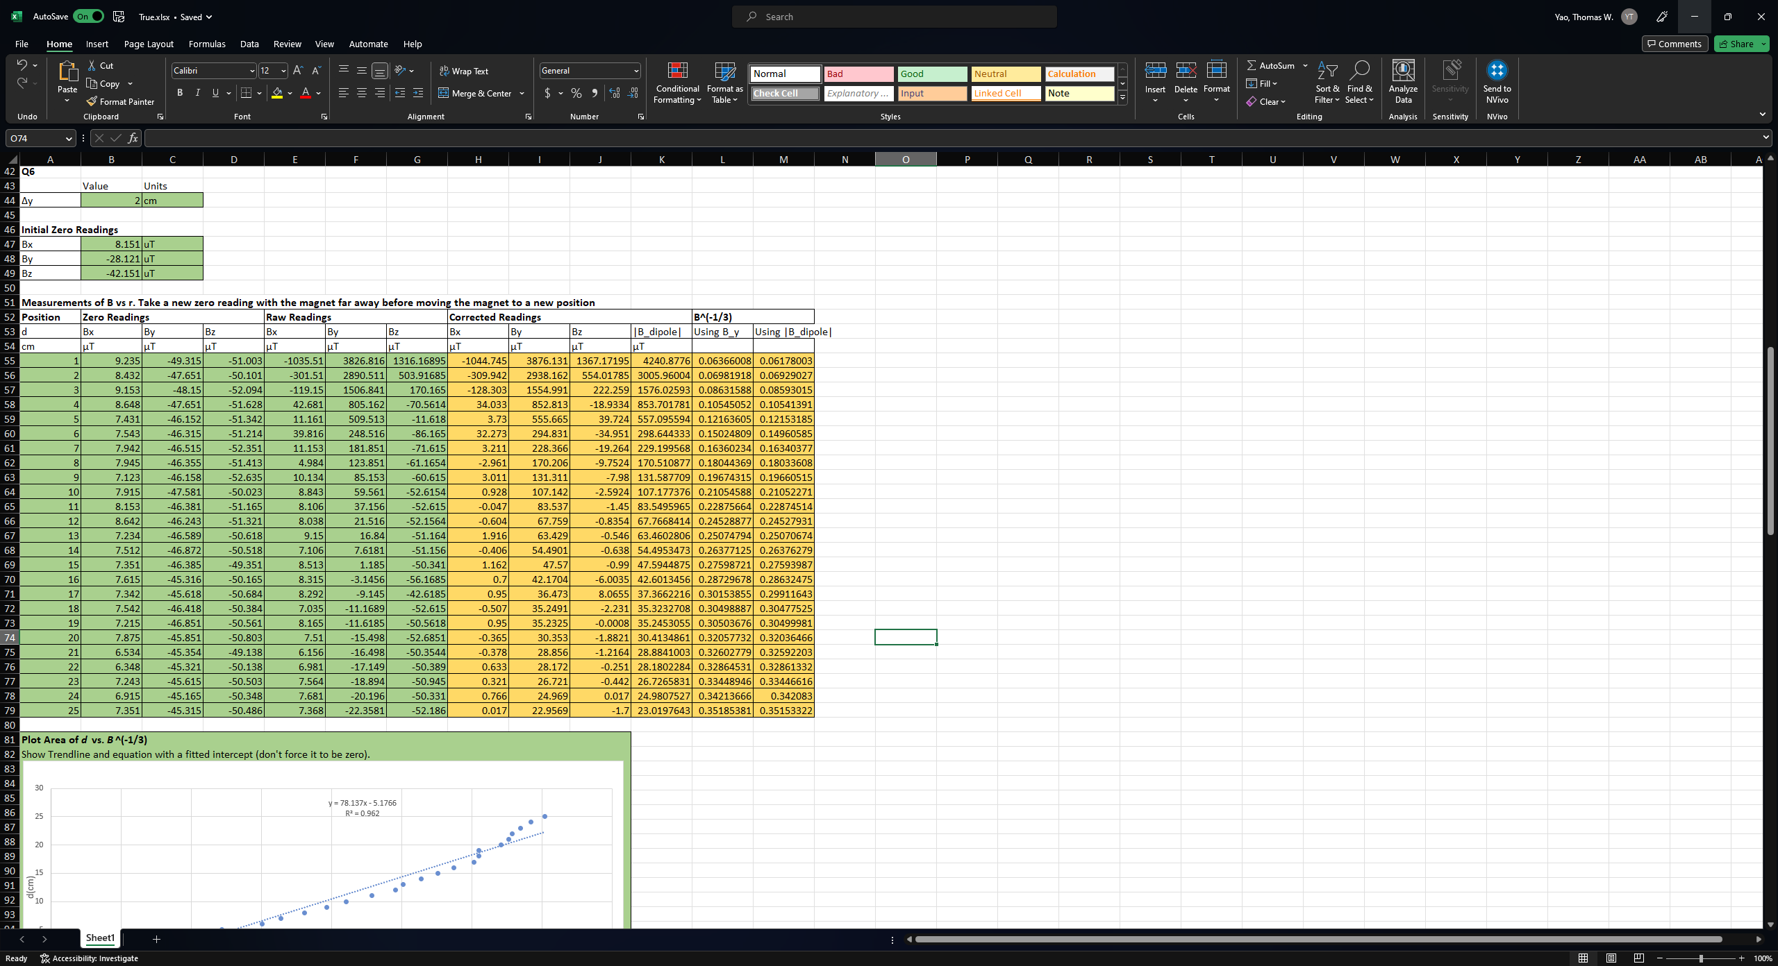Open the Formulas ribbon tab
Image resolution: width=1778 pixels, height=966 pixels.
[206, 44]
